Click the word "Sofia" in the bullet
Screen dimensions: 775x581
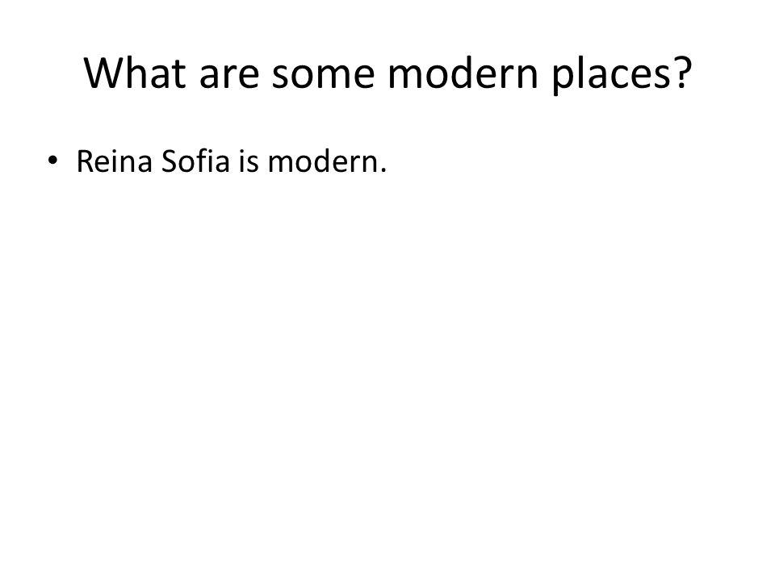(x=195, y=161)
